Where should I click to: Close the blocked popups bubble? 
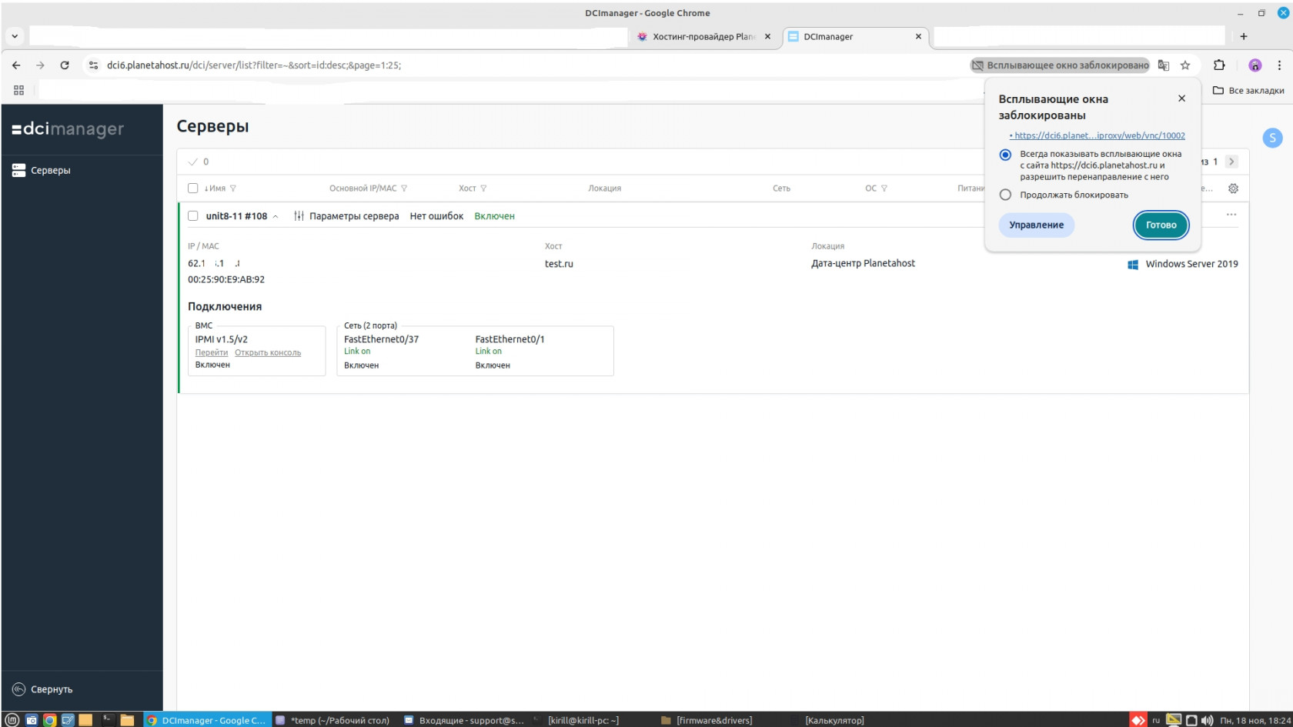[x=1181, y=98]
